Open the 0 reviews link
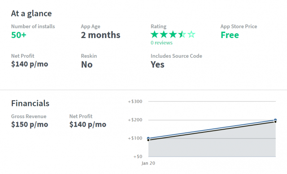Viewport: 287px width, 174px height. point(161,43)
